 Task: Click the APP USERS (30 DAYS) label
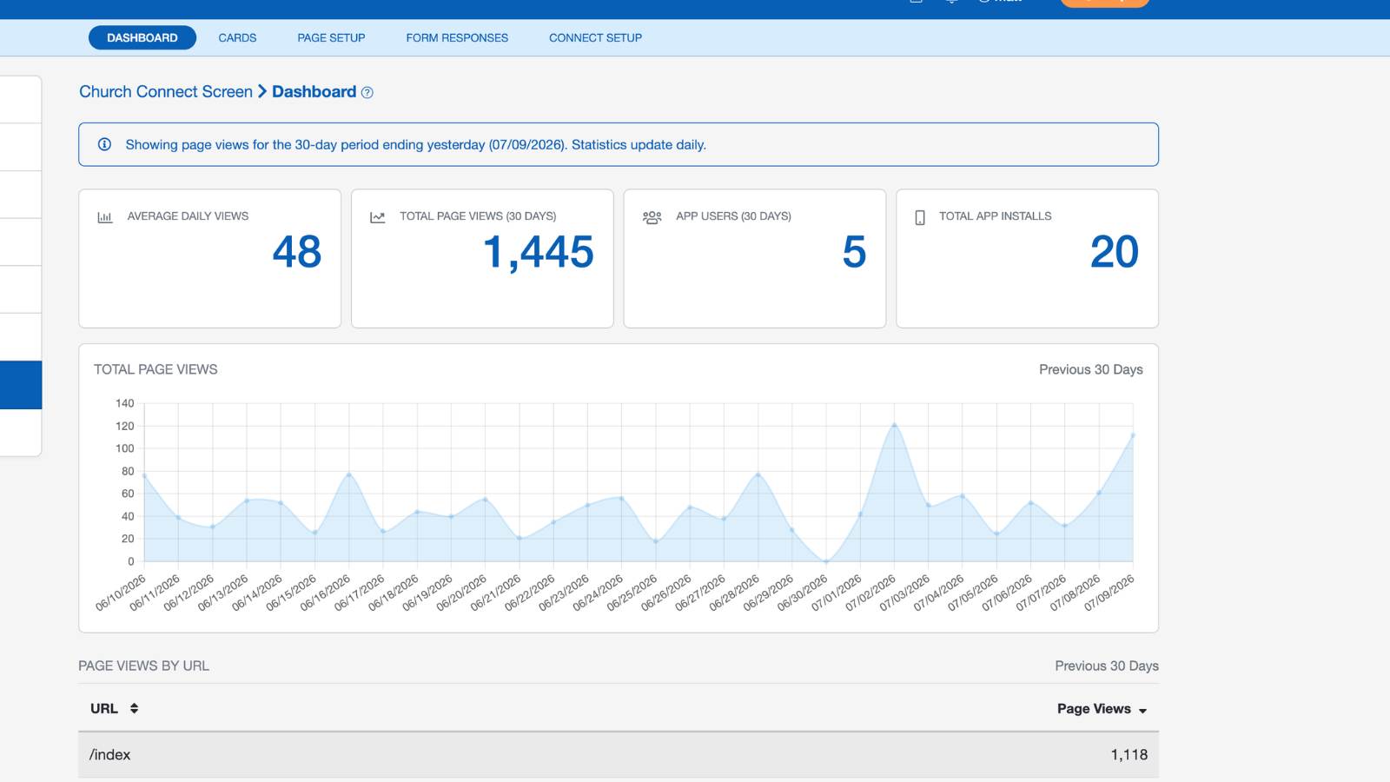(733, 215)
